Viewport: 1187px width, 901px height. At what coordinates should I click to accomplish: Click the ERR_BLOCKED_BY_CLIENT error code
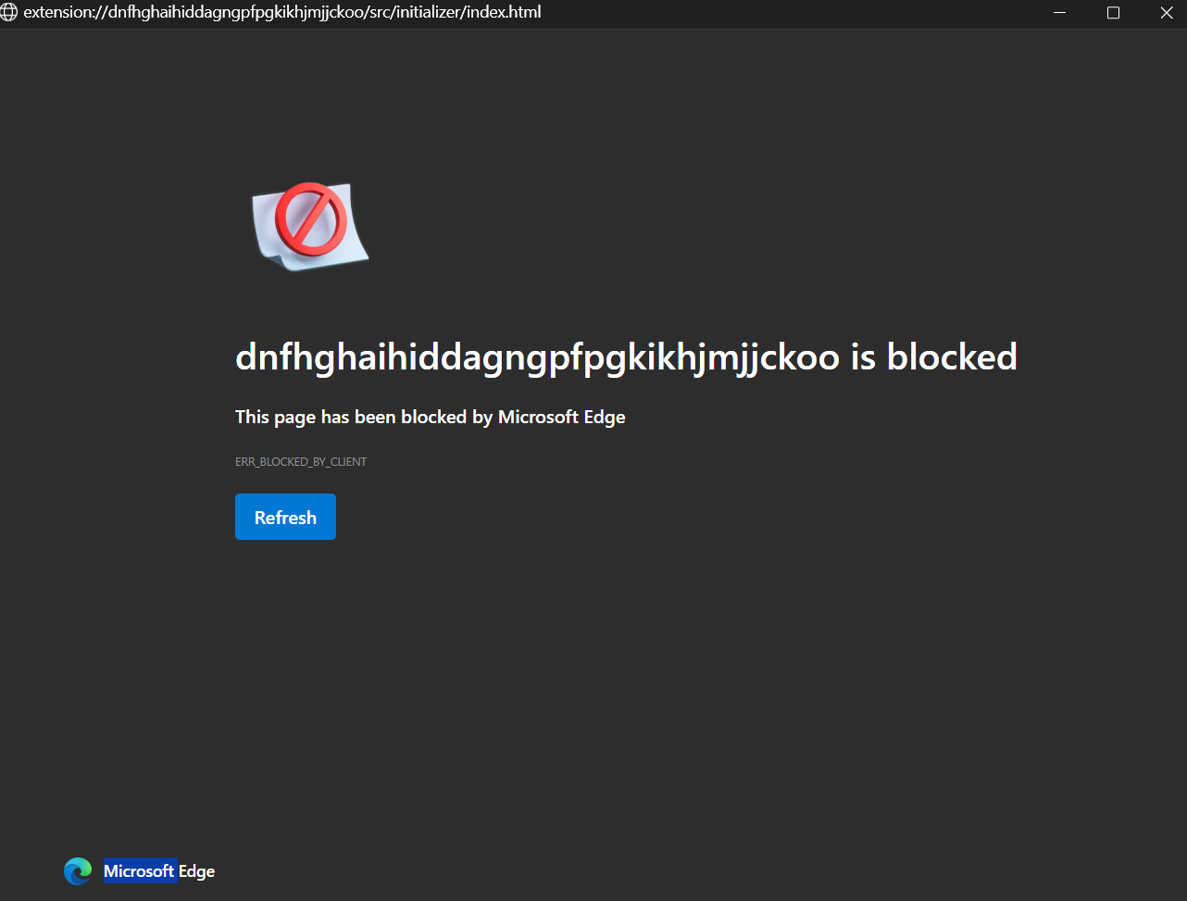pyautogui.click(x=301, y=460)
